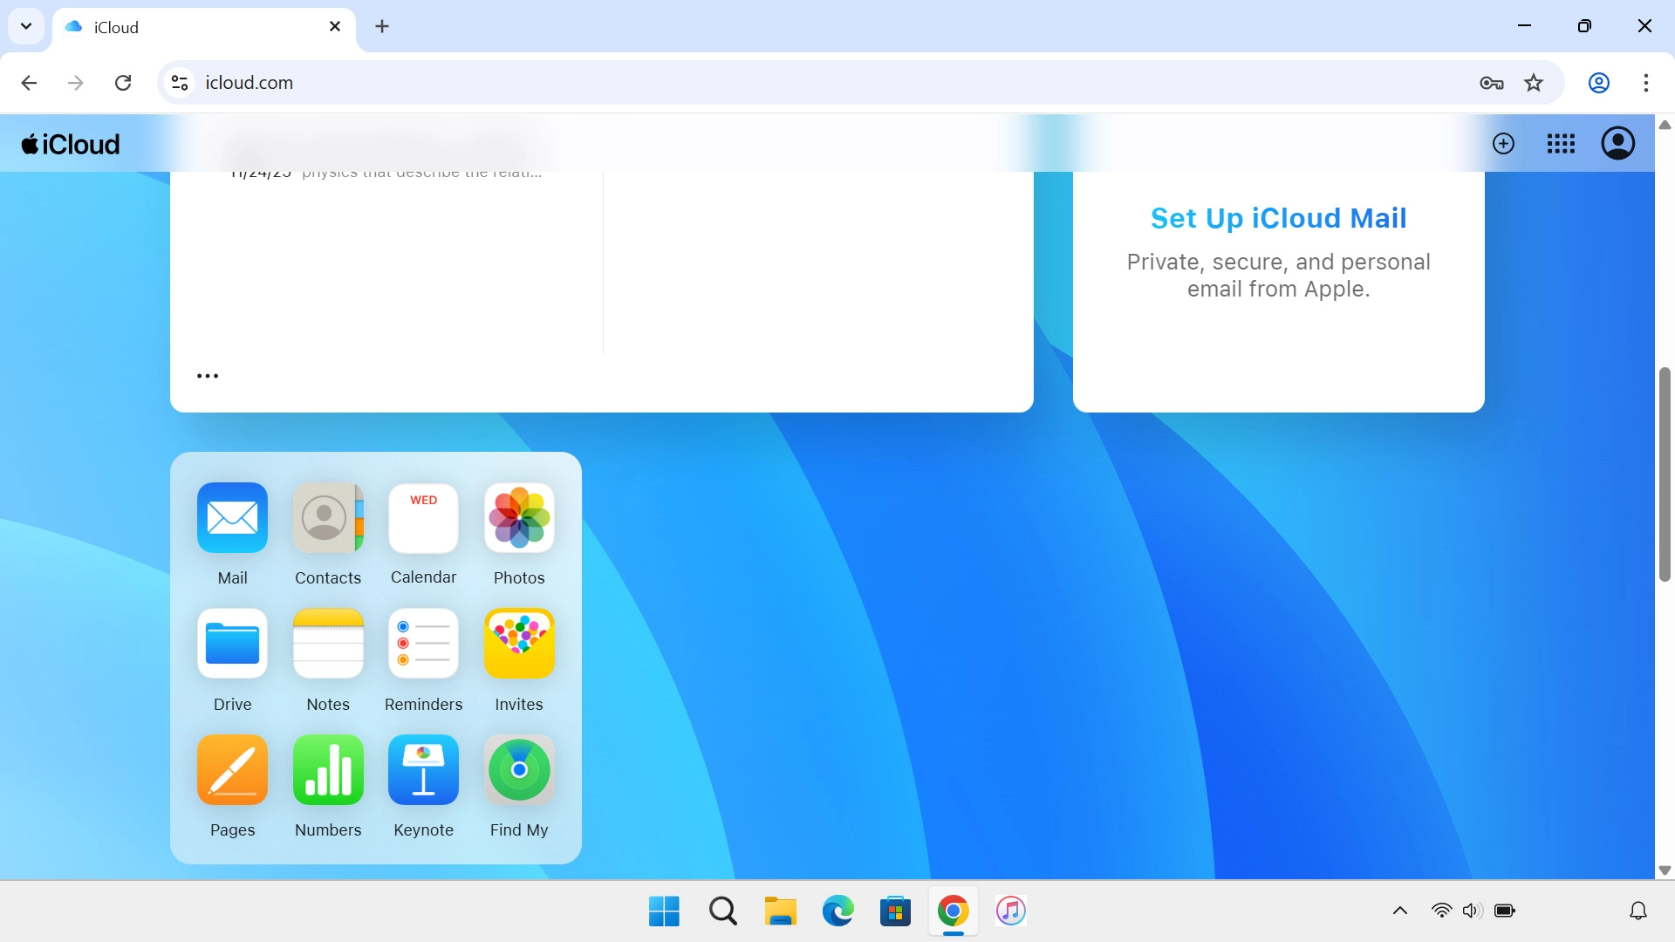The width and height of the screenshot is (1675, 942).
Task: Open your iCloud account profile
Action: point(1618,143)
